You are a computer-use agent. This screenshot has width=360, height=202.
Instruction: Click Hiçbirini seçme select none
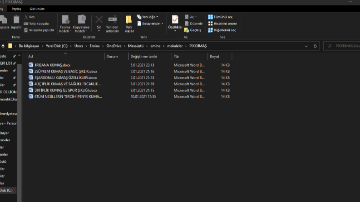point(222,24)
